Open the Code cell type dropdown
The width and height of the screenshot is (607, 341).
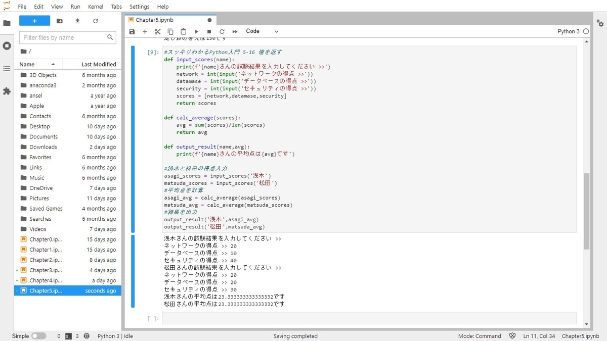pos(262,31)
